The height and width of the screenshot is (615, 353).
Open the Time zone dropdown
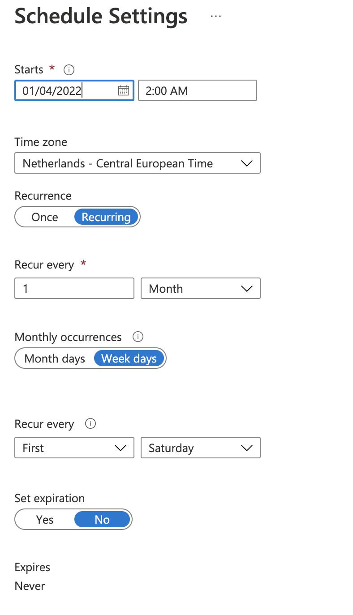[x=138, y=163]
